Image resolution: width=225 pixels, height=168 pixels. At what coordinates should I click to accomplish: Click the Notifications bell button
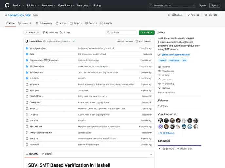point(175,15)
